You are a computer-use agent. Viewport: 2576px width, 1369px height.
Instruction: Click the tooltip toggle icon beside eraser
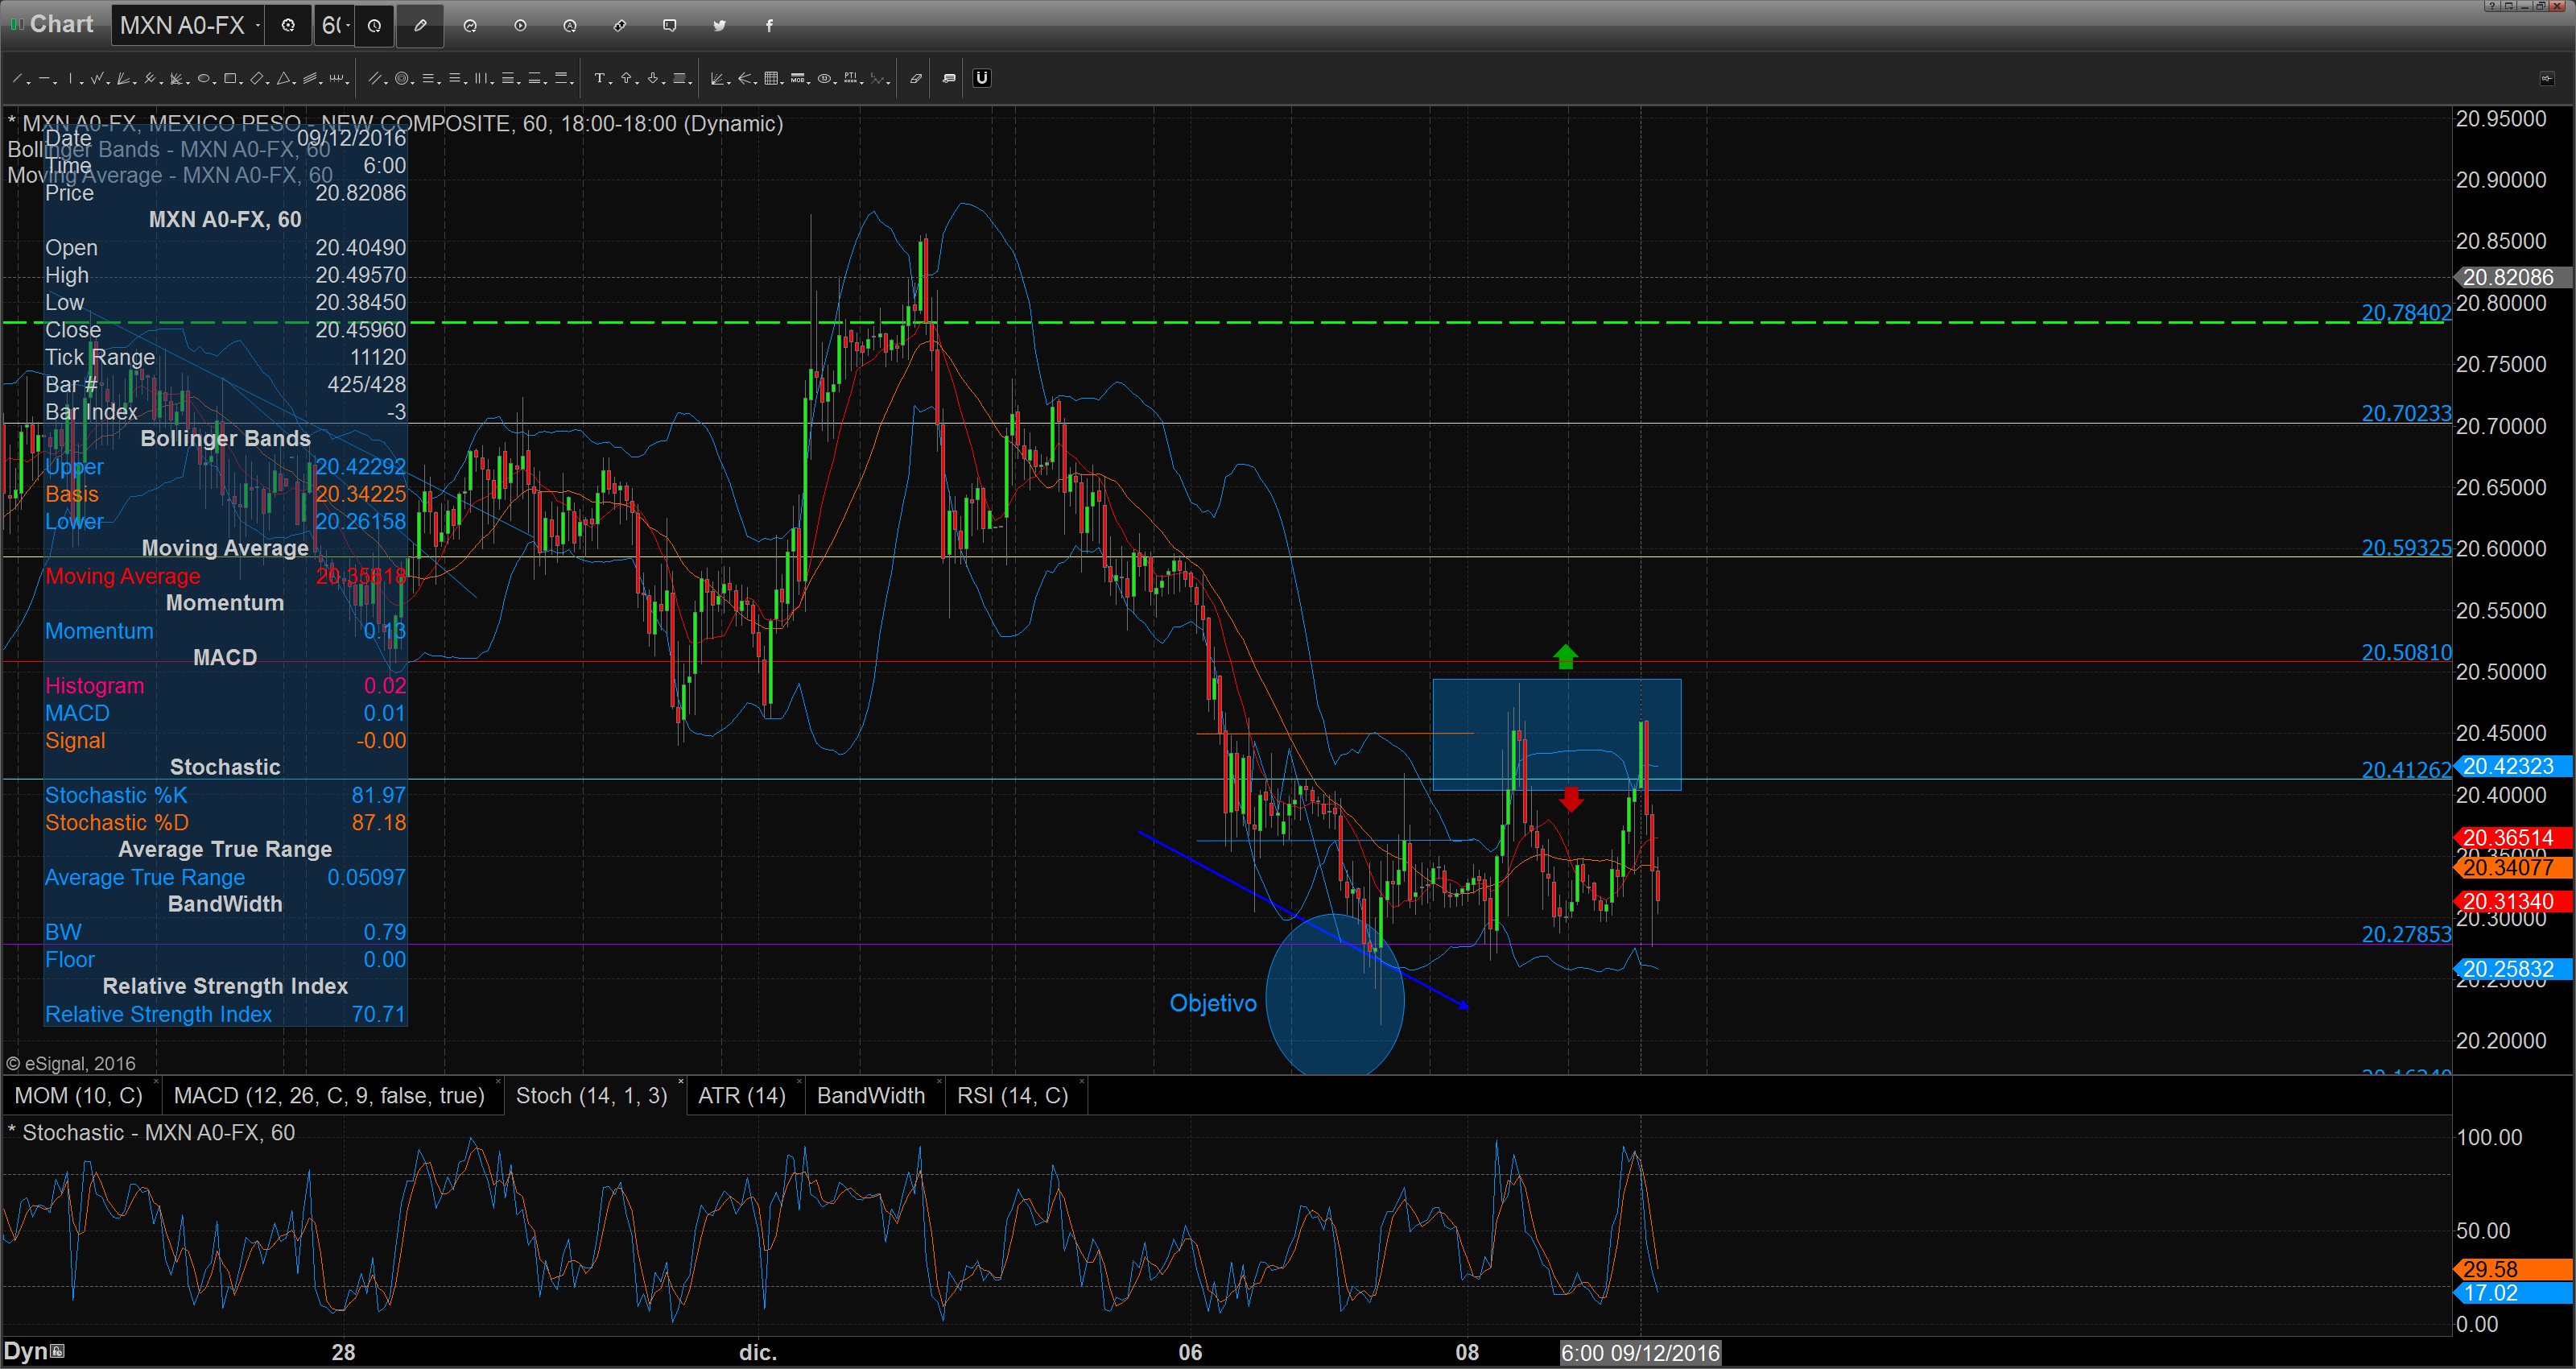pyautogui.click(x=949, y=78)
